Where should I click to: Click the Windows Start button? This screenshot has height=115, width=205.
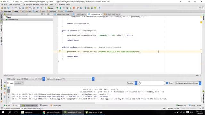pyautogui.click(x=3, y=112)
